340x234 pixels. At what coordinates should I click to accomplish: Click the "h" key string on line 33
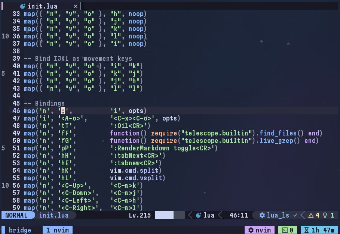click(x=115, y=14)
